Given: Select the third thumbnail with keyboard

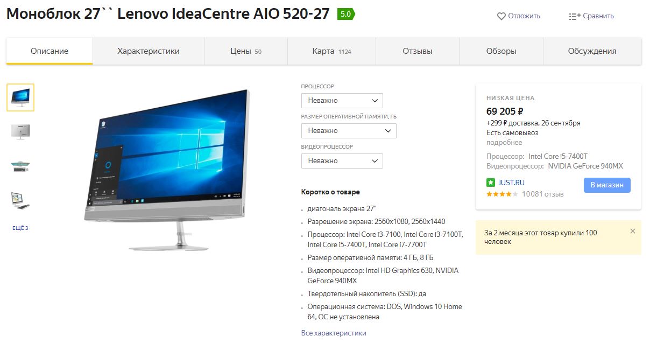Looking at the screenshot, I should pos(20,166).
